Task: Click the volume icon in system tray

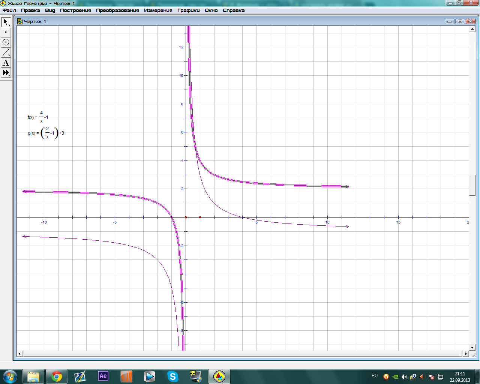Action: tap(404, 377)
